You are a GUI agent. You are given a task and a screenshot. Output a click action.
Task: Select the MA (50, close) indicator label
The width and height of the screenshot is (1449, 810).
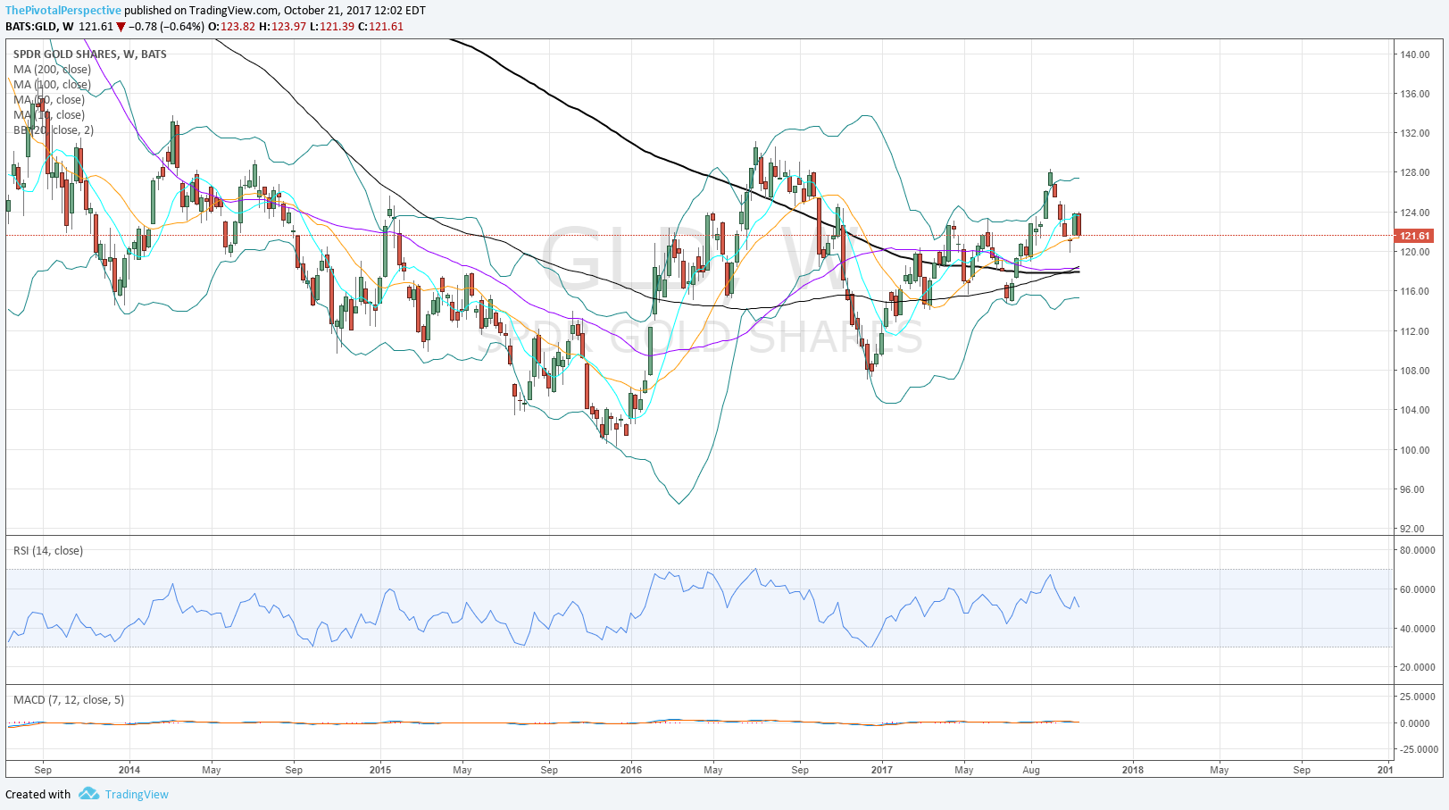click(49, 99)
